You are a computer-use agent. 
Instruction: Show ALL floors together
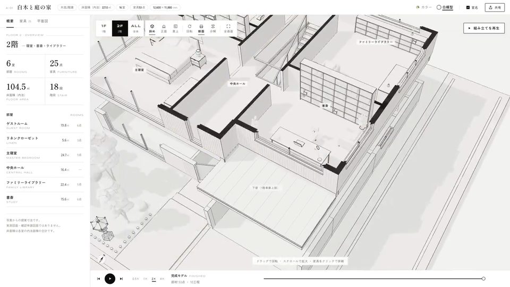(135, 28)
